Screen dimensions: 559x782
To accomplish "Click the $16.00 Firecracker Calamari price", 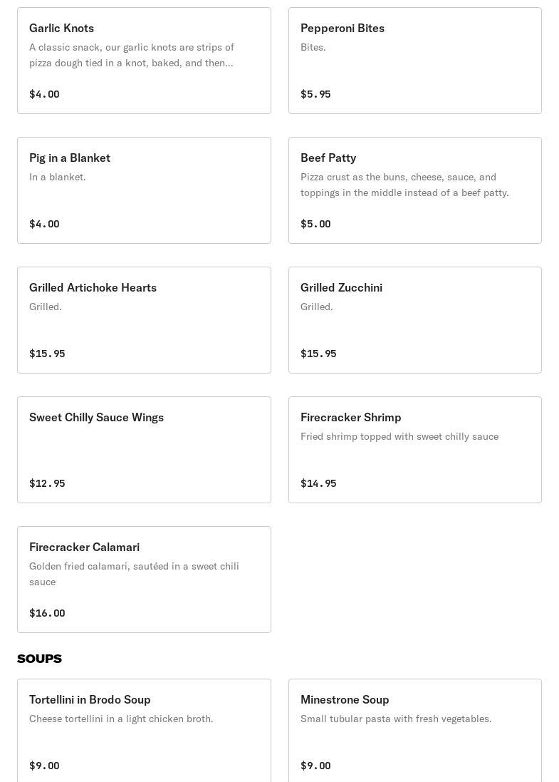I will [x=47, y=613].
